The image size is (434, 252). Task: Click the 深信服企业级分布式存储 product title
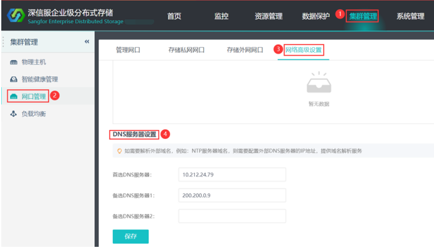pyautogui.click(x=70, y=13)
